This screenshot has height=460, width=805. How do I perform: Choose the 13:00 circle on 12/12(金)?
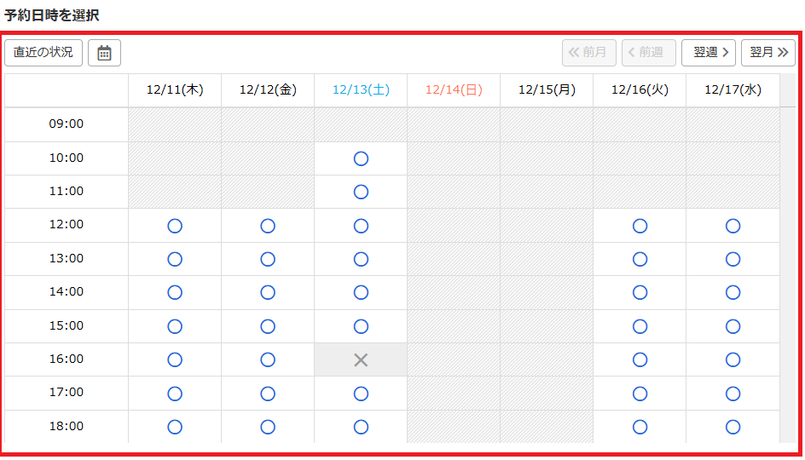coord(268,259)
